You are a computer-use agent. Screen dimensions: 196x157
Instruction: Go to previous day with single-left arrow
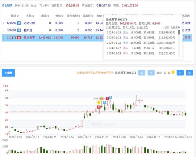(x=151, y=73)
